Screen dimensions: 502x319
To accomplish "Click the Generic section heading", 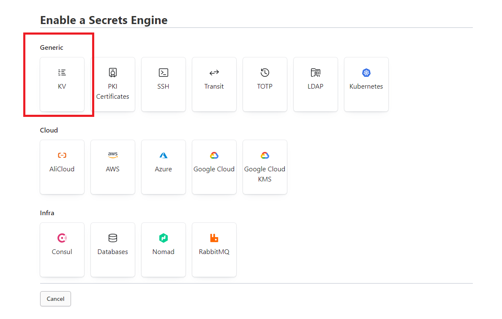I will tap(52, 47).
